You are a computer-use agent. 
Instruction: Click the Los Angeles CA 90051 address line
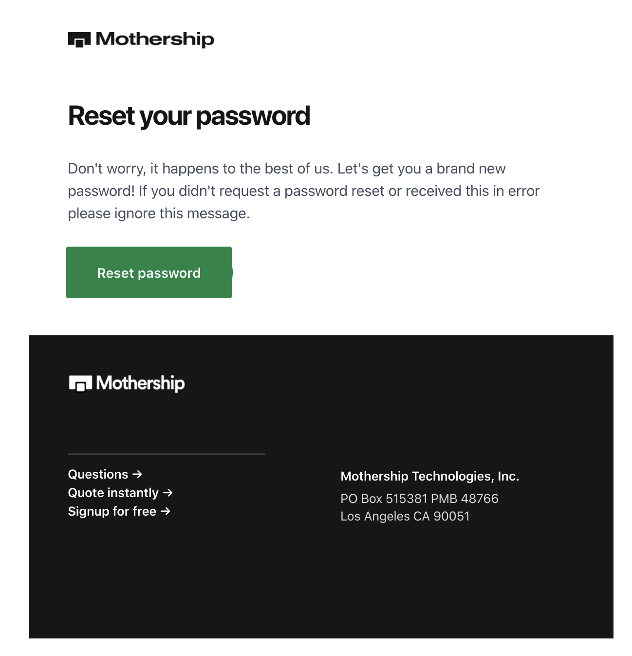click(x=405, y=516)
